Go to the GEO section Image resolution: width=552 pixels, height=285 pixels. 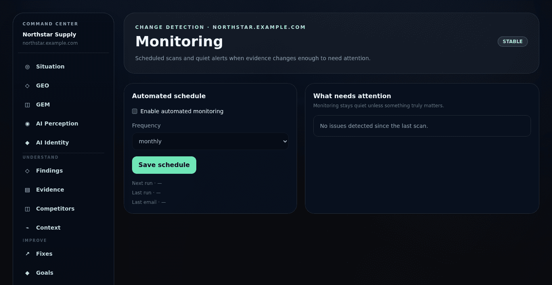point(42,85)
